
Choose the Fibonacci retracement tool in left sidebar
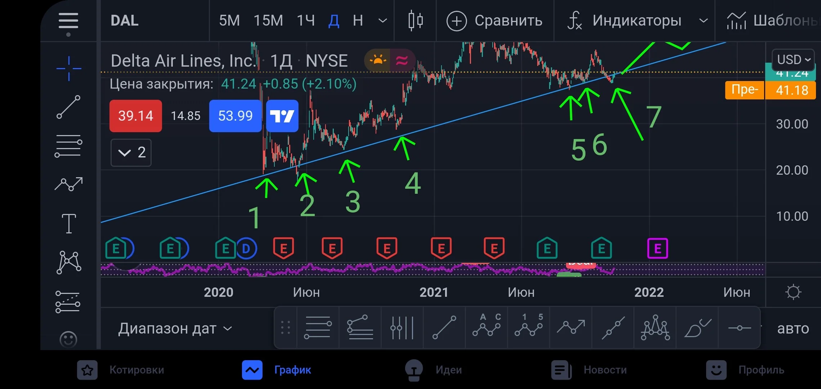(68, 146)
